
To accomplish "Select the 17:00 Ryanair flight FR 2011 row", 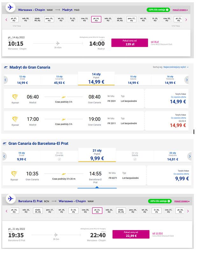I will coord(74,121).
